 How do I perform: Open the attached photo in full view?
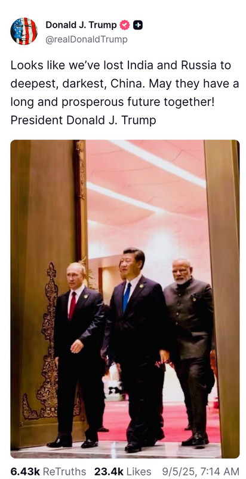coord(125,299)
